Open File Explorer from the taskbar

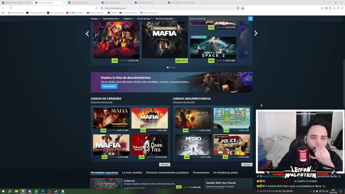pos(16,191)
